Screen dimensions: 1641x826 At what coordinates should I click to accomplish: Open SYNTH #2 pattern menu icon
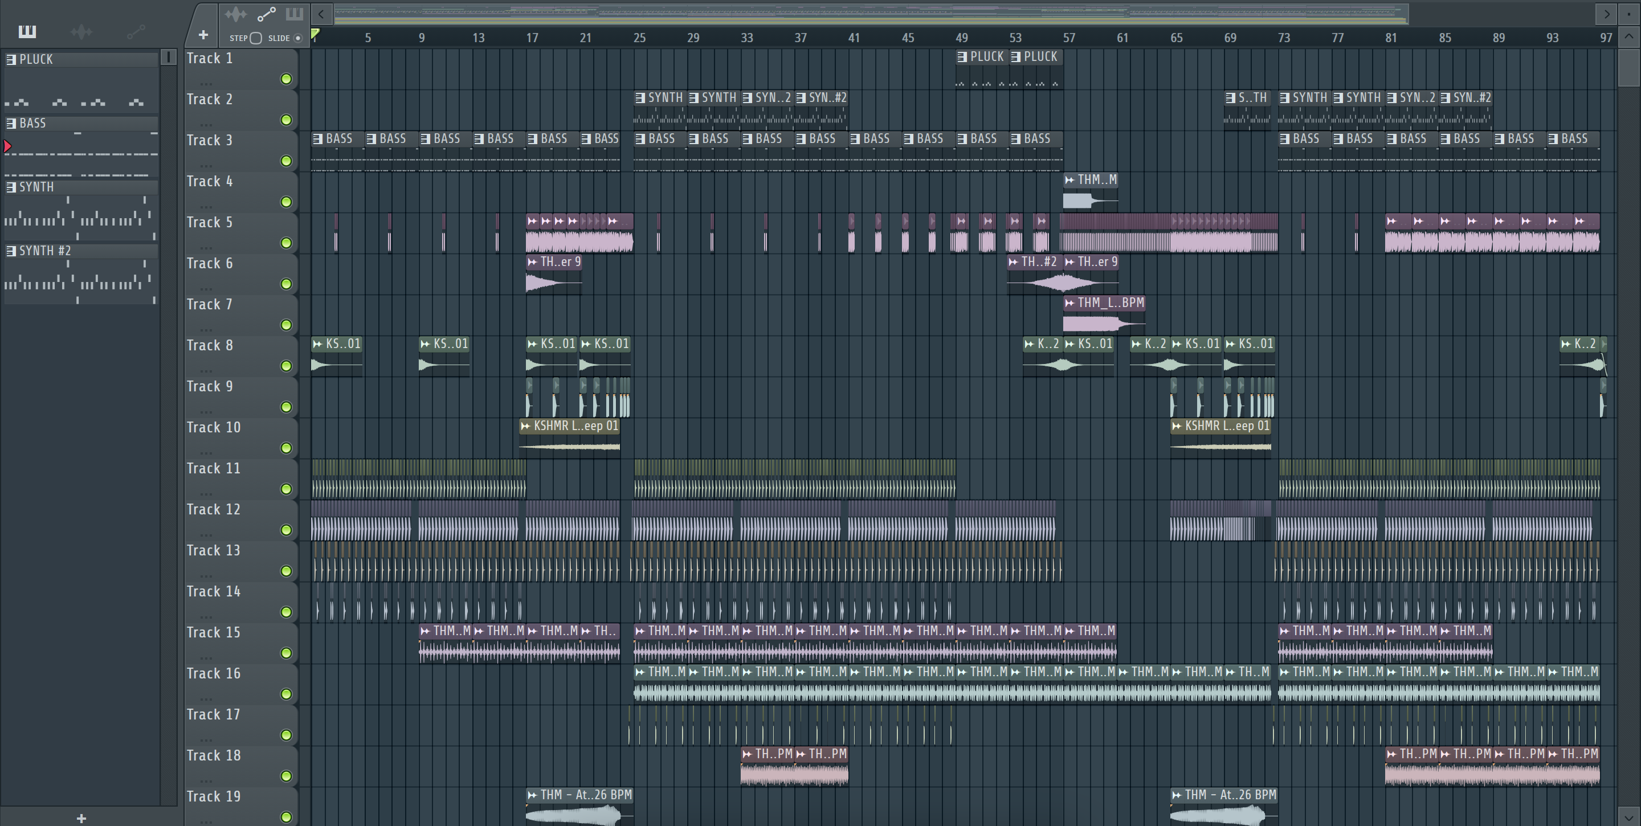click(11, 251)
